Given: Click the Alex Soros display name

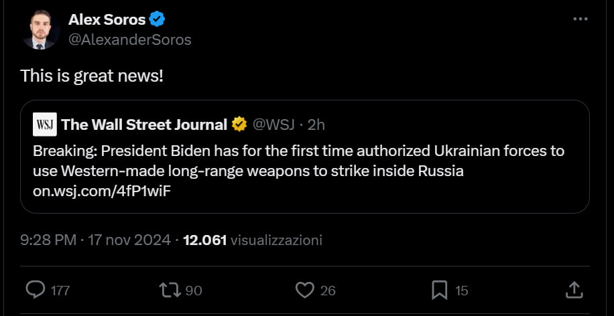Looking at the screenshot, I should click(x=107, y=19).
